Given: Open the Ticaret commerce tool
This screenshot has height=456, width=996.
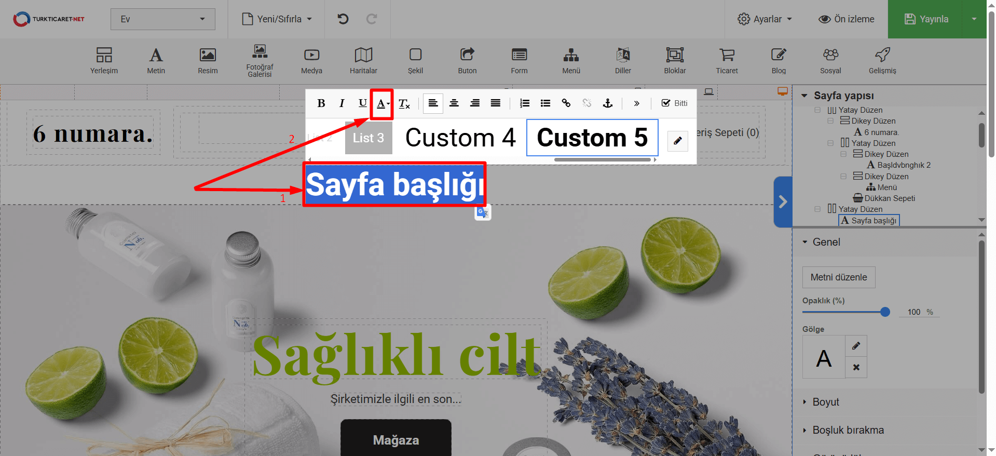Looking at the screenshot, I should (x=727, y=61).
